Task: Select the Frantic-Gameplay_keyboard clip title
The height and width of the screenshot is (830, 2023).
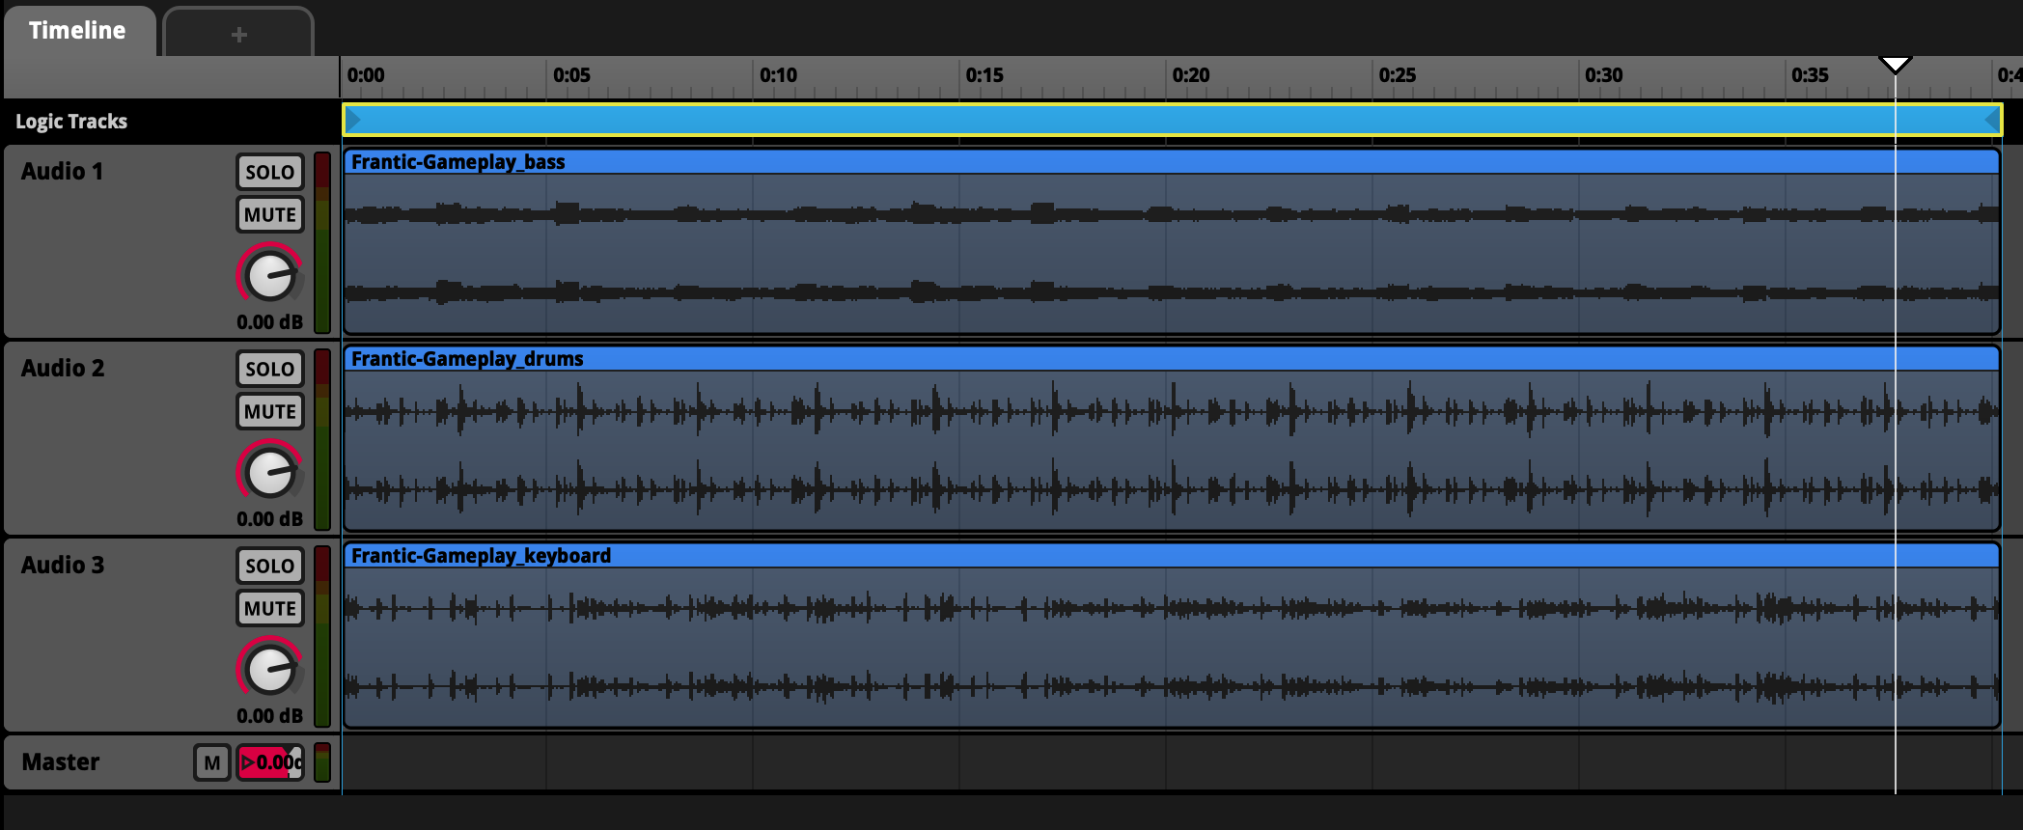Action: point(481,556)
